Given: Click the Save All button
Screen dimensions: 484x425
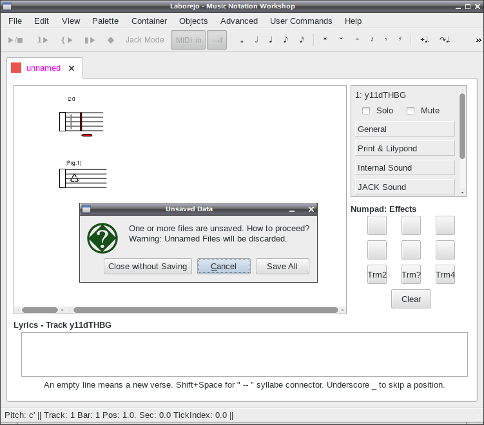Looking at the screenshot, I should click(282, 266).
